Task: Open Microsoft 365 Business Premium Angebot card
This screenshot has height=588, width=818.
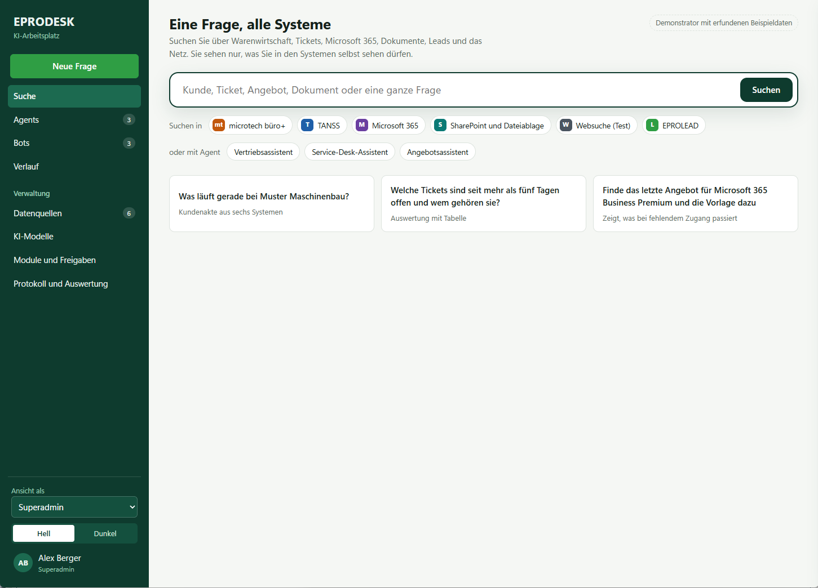Action: (x=696, y=203)
